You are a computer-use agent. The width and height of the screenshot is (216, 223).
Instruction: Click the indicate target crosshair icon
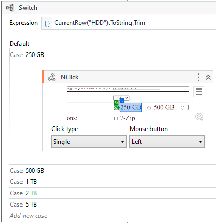(199, 117)
